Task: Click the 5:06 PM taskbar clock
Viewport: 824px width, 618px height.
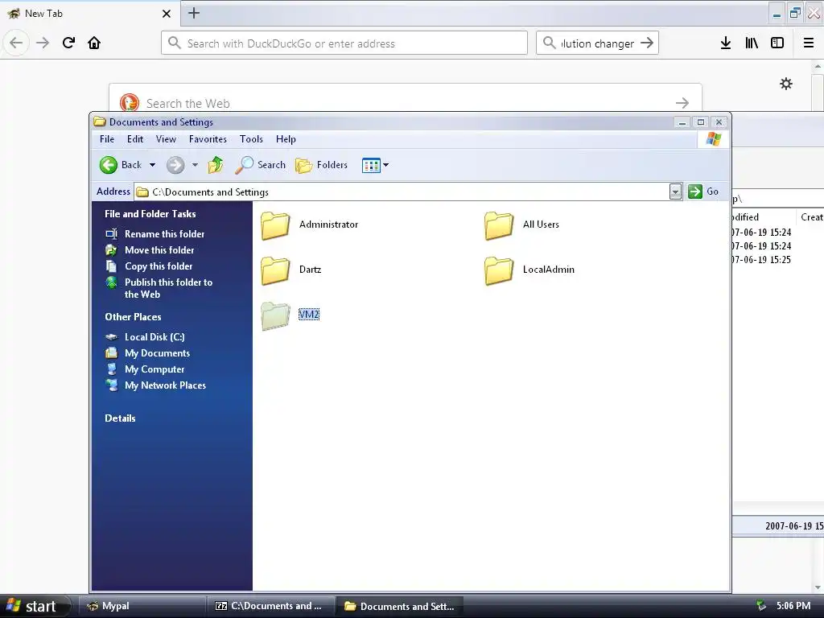Action: [x=793, y=606]
